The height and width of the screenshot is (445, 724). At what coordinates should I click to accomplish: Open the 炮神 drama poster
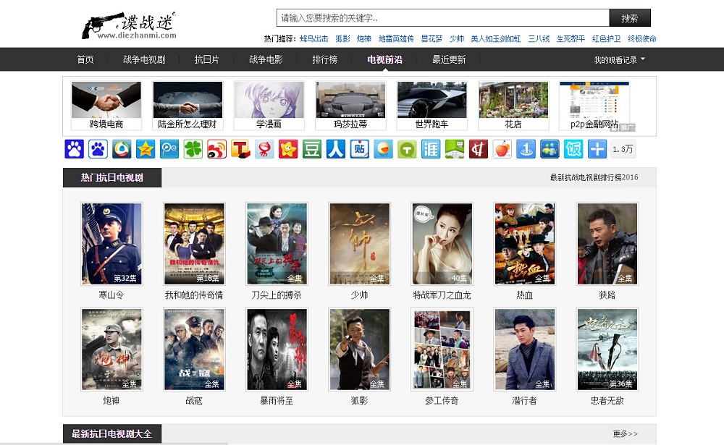pos(111,349)
